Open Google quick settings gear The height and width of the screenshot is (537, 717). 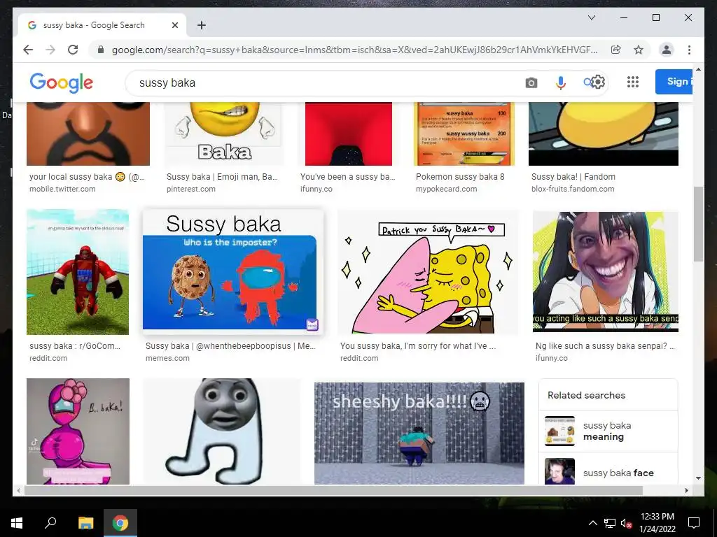598,83
